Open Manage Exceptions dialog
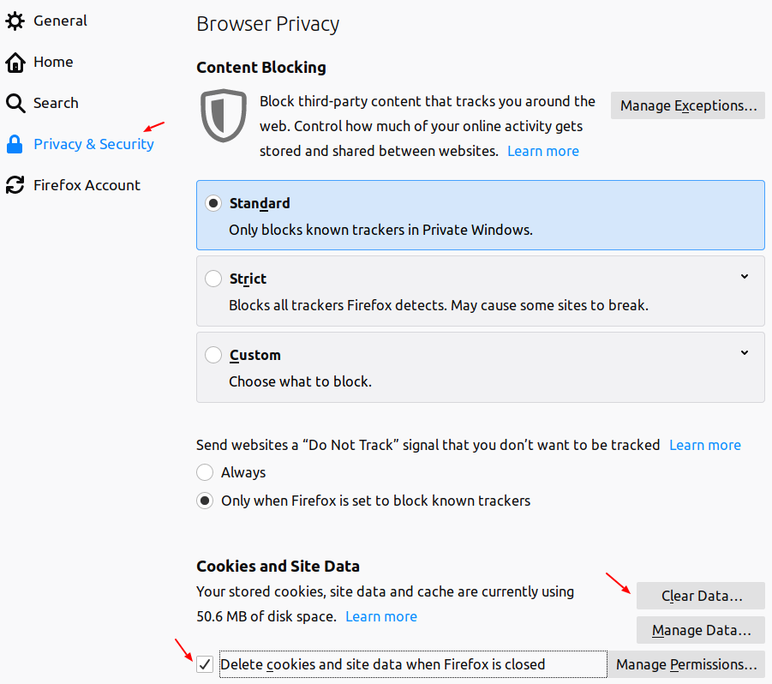772x684 pixels. click(688, 105)
